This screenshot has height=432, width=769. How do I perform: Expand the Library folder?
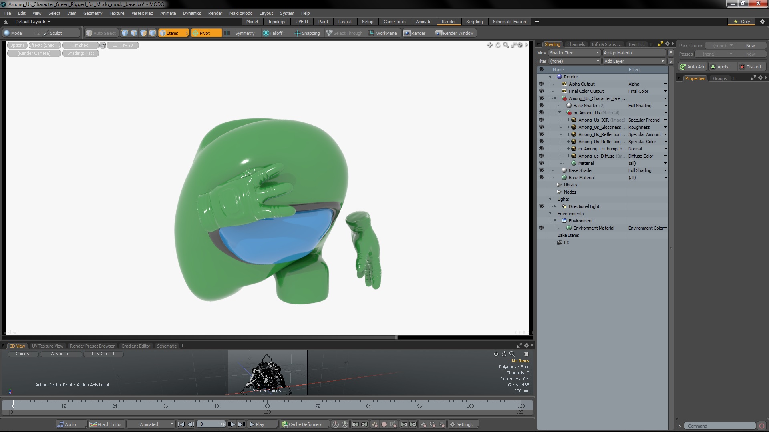(560, 185)
